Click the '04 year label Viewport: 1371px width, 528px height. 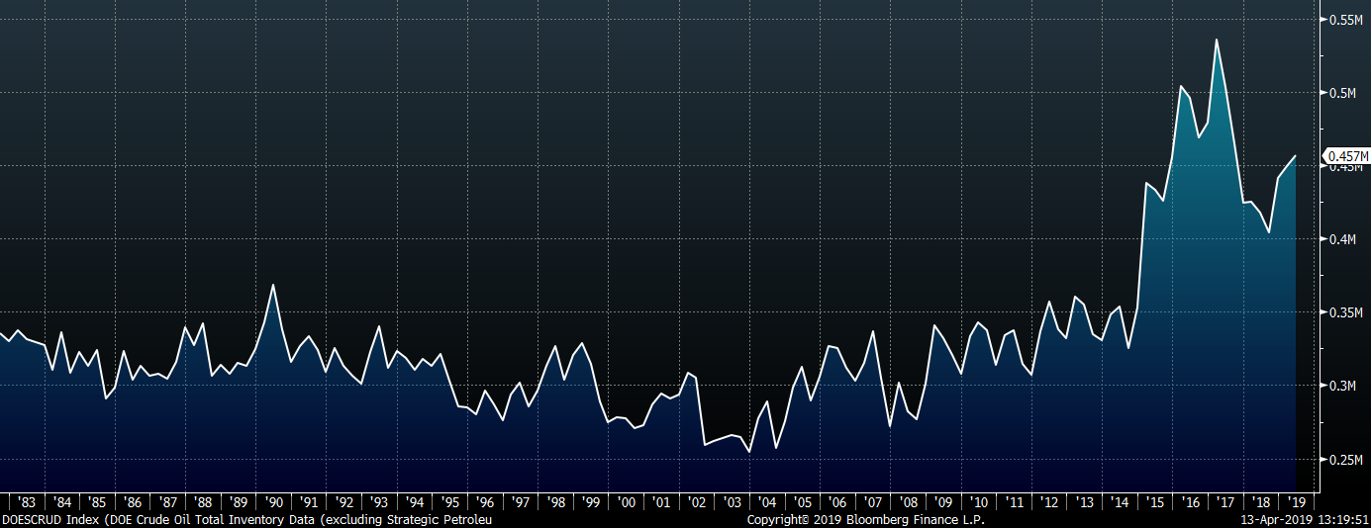point(768,502)
